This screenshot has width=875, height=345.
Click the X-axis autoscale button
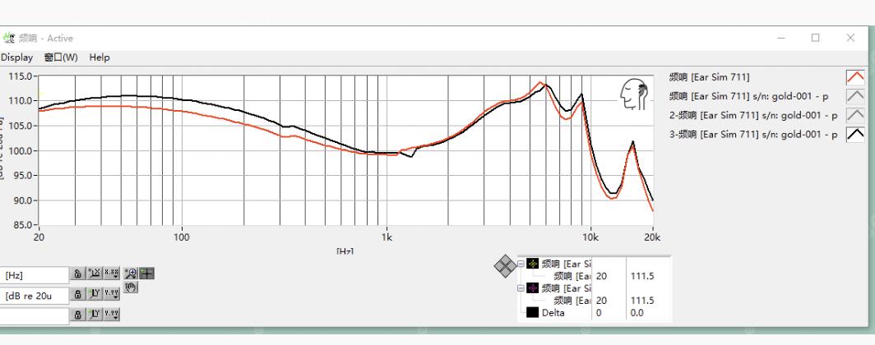[x=95, y=273]
